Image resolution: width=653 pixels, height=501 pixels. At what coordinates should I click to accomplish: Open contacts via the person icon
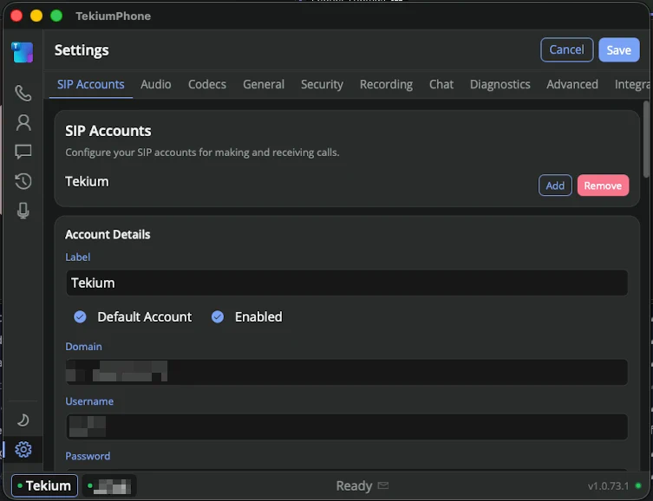[x=23, y=123]
